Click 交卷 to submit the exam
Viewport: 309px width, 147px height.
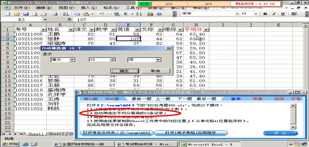296,99
